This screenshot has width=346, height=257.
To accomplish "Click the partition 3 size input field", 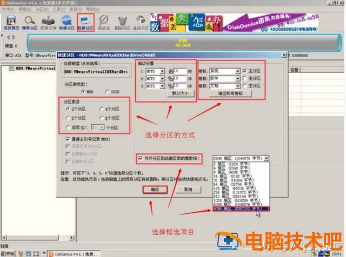I will click(x=180, y=86).
